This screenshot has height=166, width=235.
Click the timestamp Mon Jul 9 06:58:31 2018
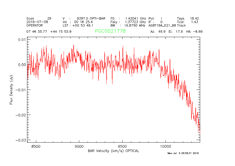(183, 153)
